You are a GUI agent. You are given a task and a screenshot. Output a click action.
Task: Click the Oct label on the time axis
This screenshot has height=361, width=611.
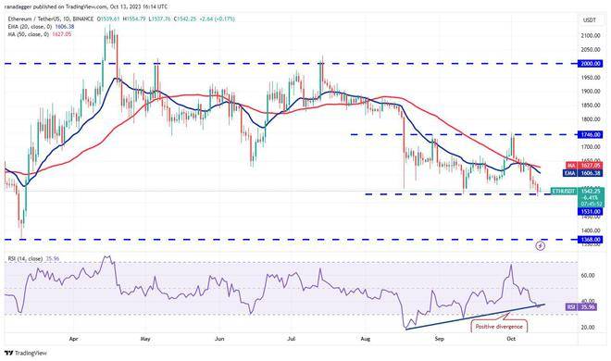coord(511,339)
